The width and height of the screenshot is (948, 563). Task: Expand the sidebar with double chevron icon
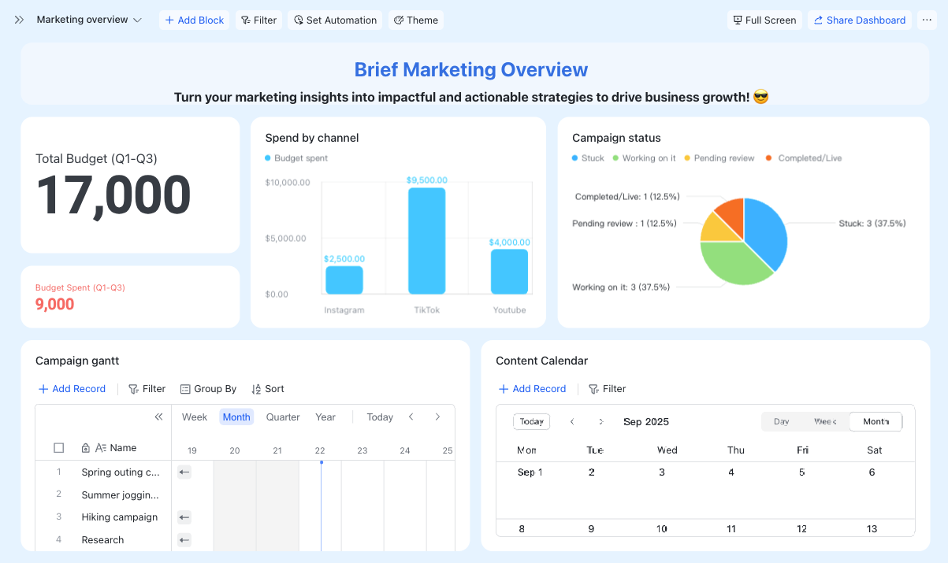pos(19,20)
